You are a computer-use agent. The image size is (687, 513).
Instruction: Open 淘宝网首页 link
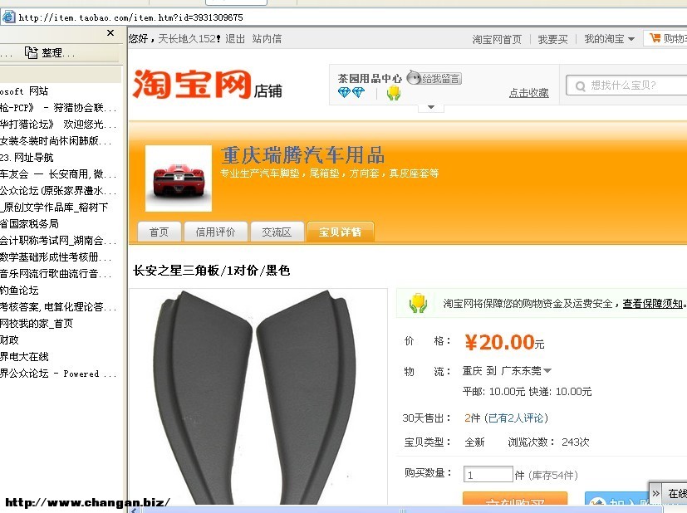(x=497, y=39)
